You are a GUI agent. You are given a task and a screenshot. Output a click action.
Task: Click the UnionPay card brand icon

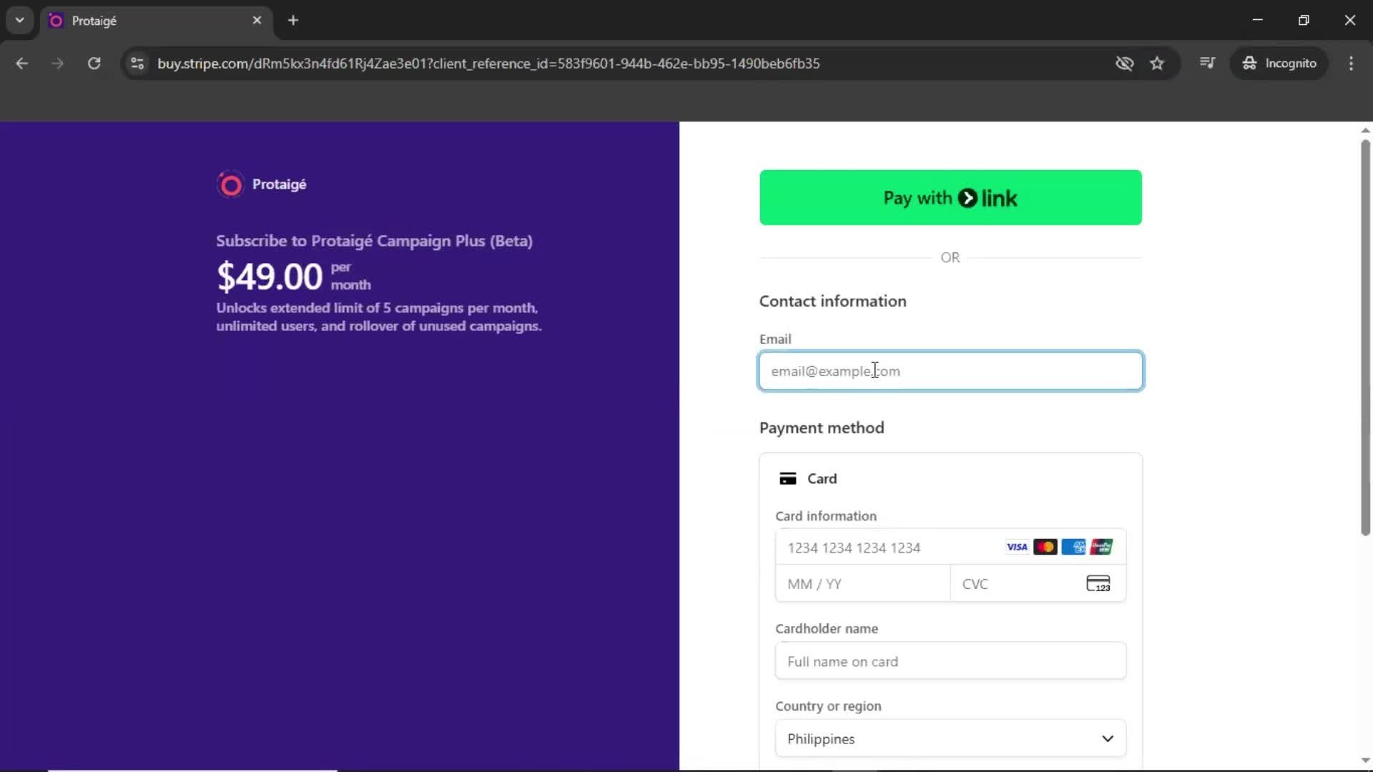pos(1102,547)
